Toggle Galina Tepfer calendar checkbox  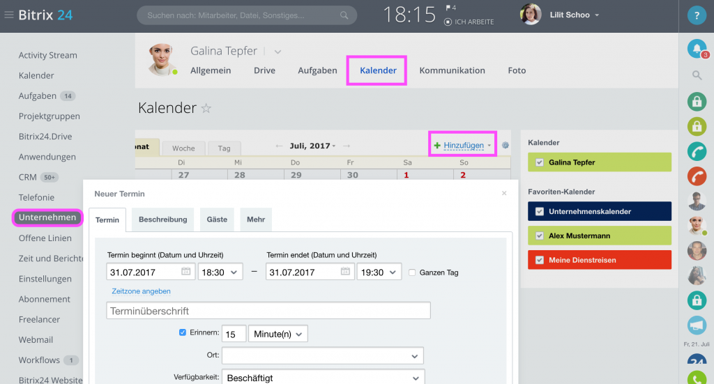click(x=540, y=162)
